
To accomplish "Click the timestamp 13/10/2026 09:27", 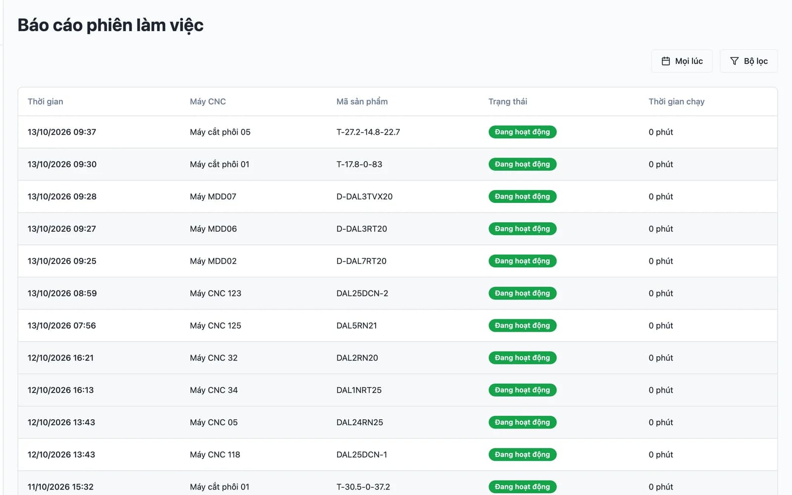I will pos(62,229).
